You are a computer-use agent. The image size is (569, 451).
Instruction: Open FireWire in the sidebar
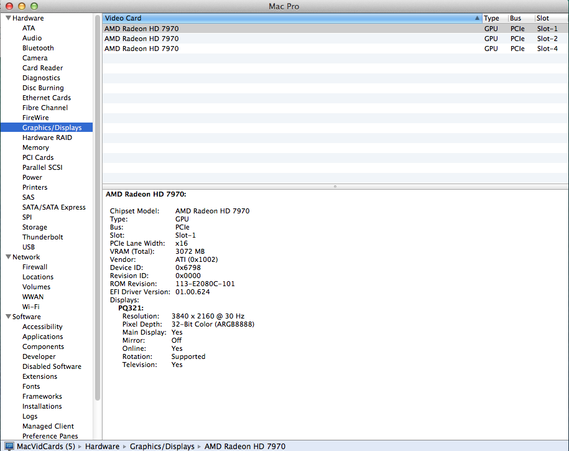click(x=35, y=118)
